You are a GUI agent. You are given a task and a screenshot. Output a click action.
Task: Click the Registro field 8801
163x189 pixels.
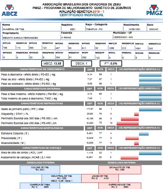(x=73, y=29)
